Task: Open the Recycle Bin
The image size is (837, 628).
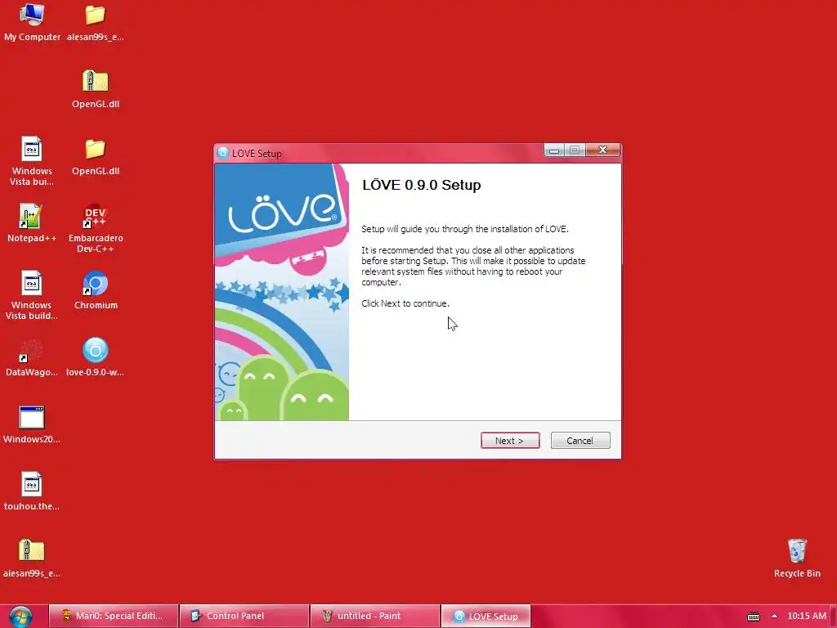Action: tap(797, 558)
